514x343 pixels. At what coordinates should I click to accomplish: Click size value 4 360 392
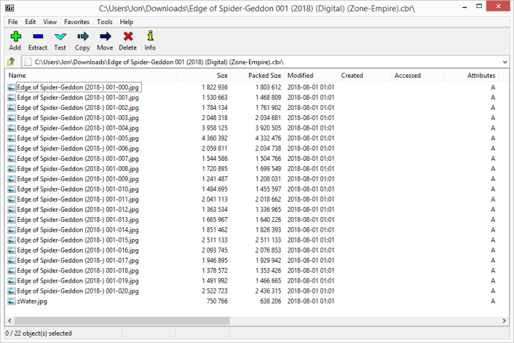tap(214, 138)
